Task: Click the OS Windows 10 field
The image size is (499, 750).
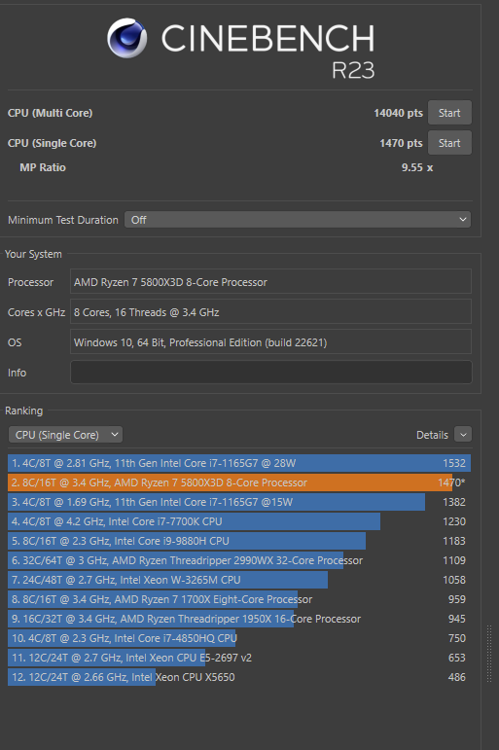Action: point(270,341)
